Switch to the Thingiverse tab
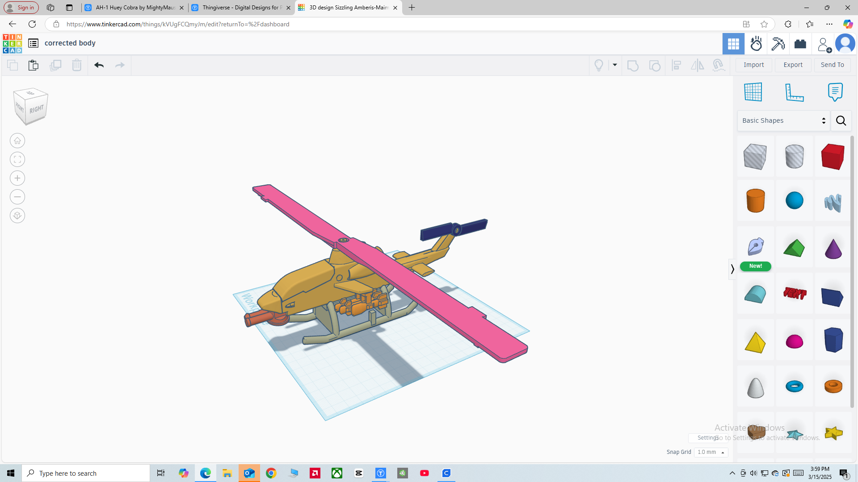This screenshot has width=858, height=482. pos(241,8)
